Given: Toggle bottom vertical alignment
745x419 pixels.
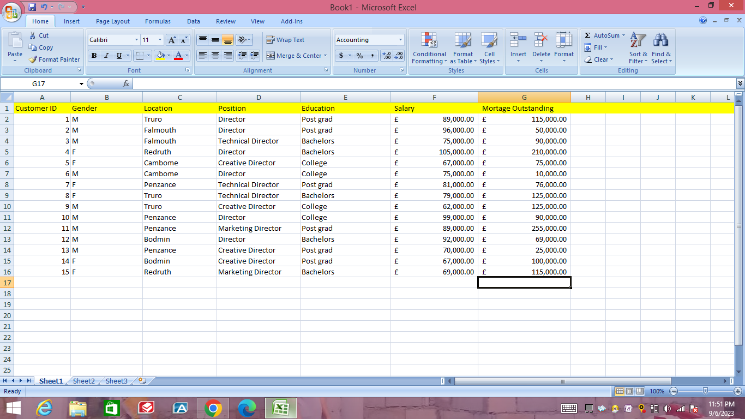Looking at the screenshot, I should pyautogui.click(x=228, y=40).
